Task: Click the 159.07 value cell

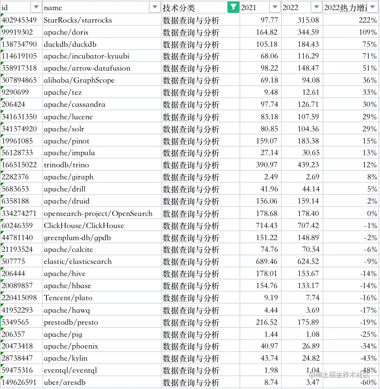Action: point(261,141)
